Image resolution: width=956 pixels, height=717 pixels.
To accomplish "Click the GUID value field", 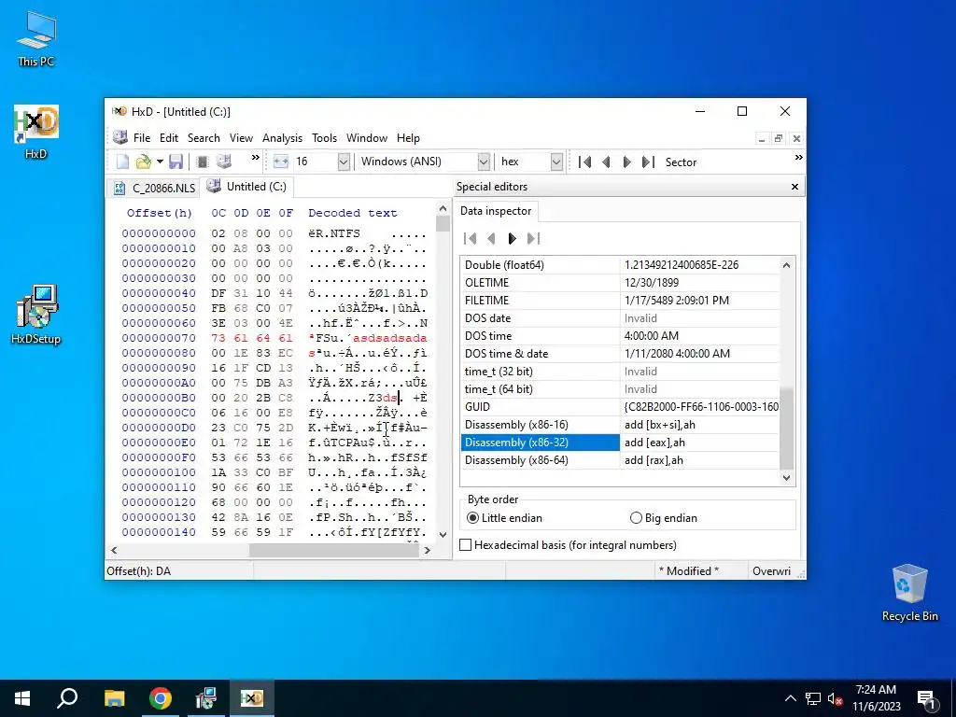I will coord(700,407).
